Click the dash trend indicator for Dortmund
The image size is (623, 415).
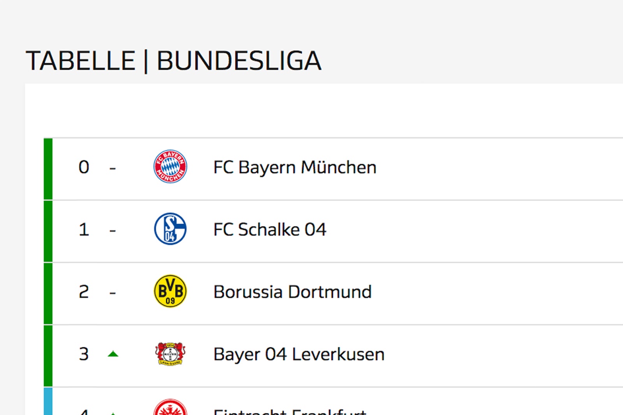[113, 293]
